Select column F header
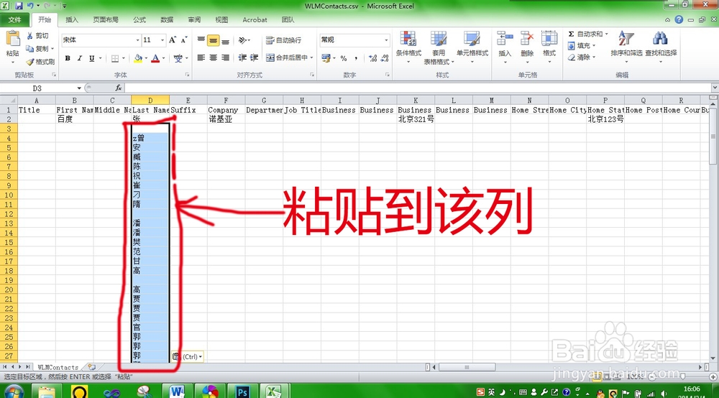 pos(226,101)
